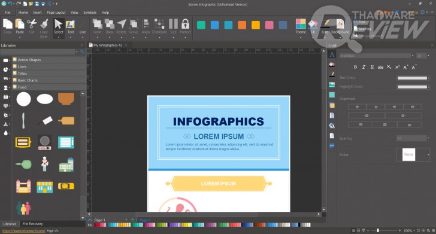Image resolution: width=436 pixels, height=234 pixels.
Task: Click the Cut scissors icon
Action: 32,24
